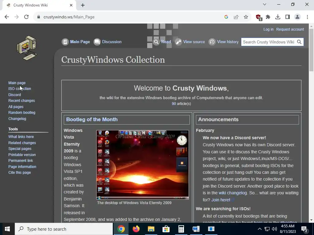314x235 pixels.
Task: Click the Crusty Windows computer logo
Action: pyautogui.click(x=27, y=48)
